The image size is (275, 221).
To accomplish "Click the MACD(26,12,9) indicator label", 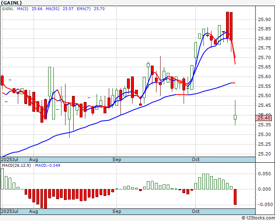I will click(x=16, y=166).
